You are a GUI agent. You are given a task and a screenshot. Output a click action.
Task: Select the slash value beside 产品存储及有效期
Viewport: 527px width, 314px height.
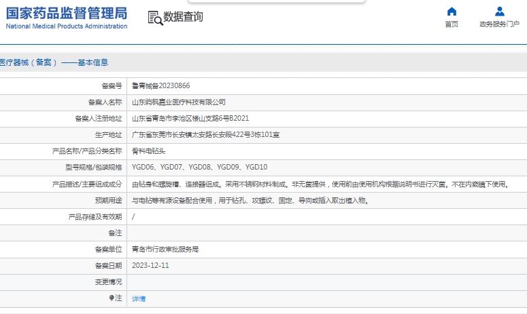(x=133, y=217)
